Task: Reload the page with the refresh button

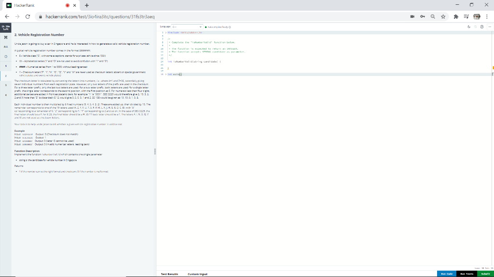Action: click(x=27, y=16)
